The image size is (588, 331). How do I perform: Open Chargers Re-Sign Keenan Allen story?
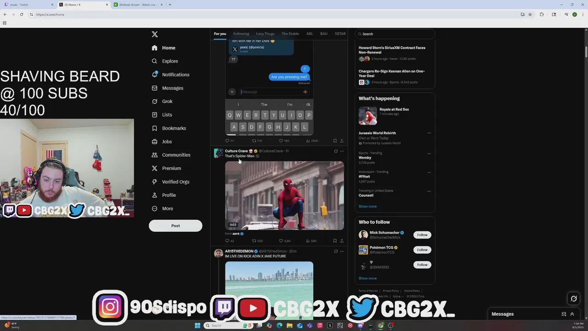pyautogui.click(x=395, y=77)
